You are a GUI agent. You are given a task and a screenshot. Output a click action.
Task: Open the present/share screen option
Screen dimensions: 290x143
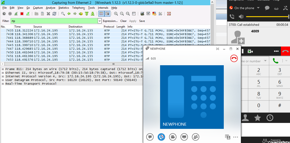click(x=184, y=137)
